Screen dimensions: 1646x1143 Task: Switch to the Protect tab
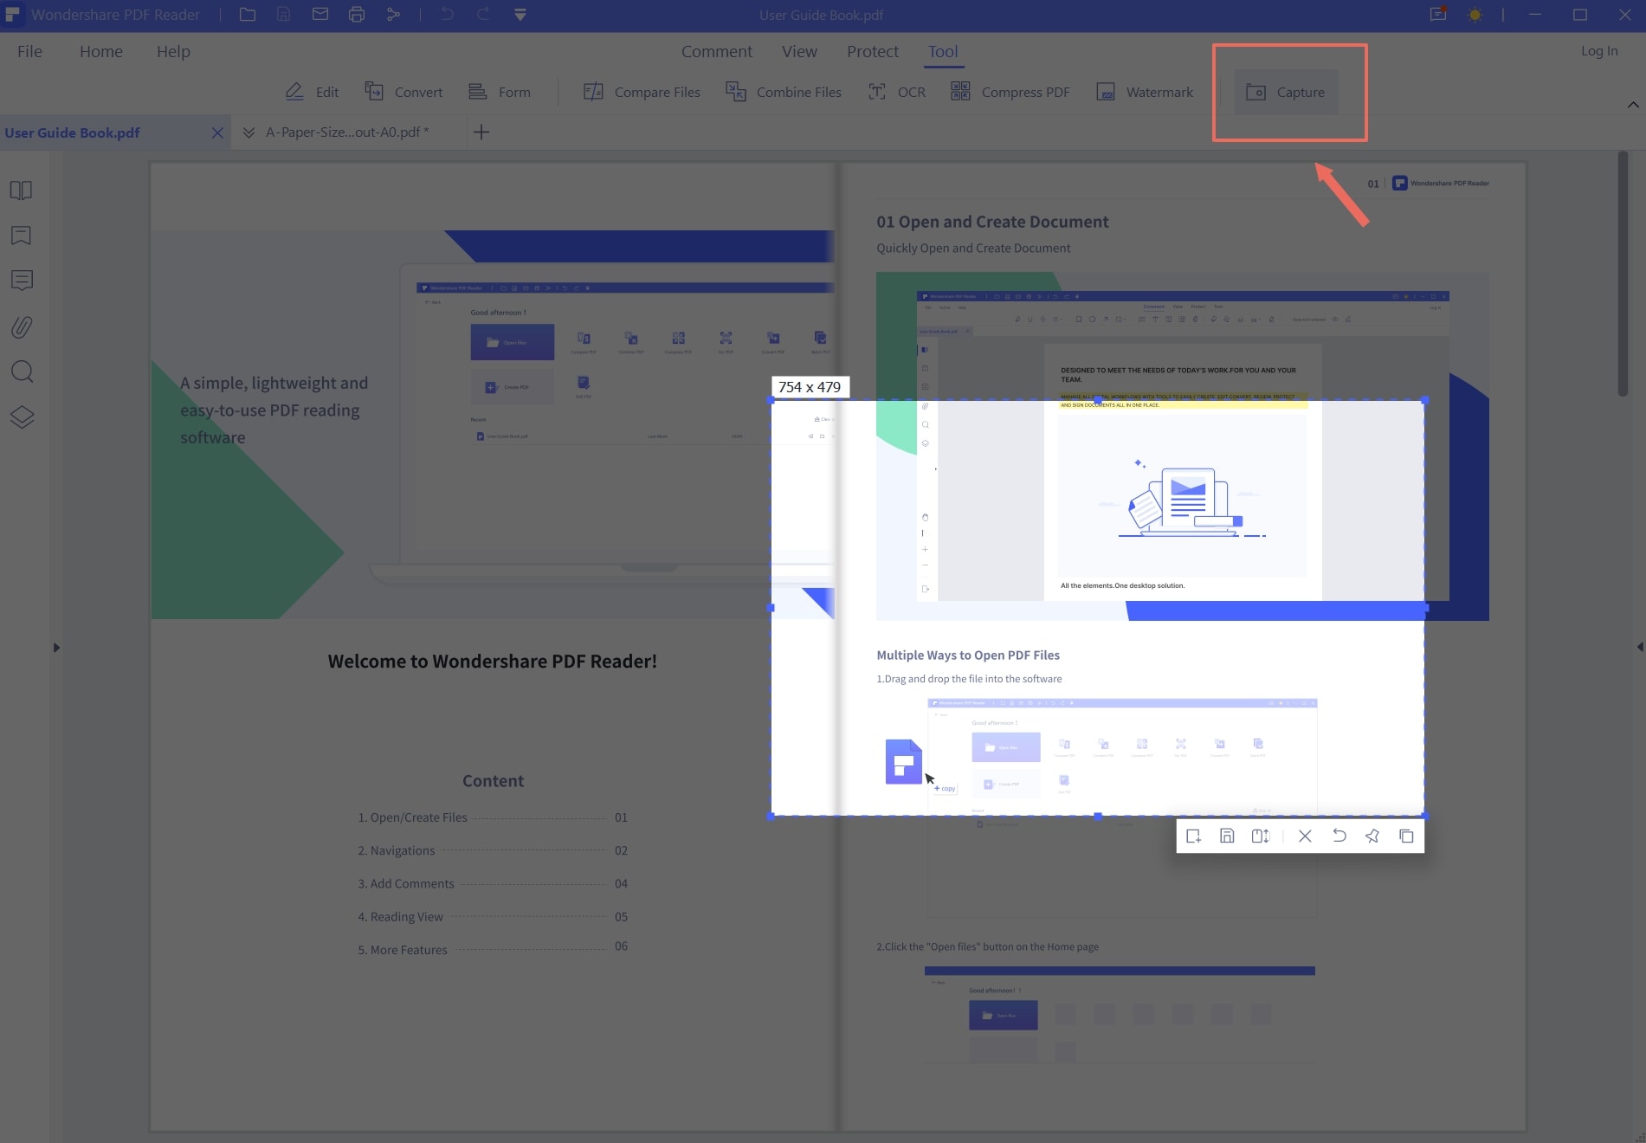click(873, 51)
